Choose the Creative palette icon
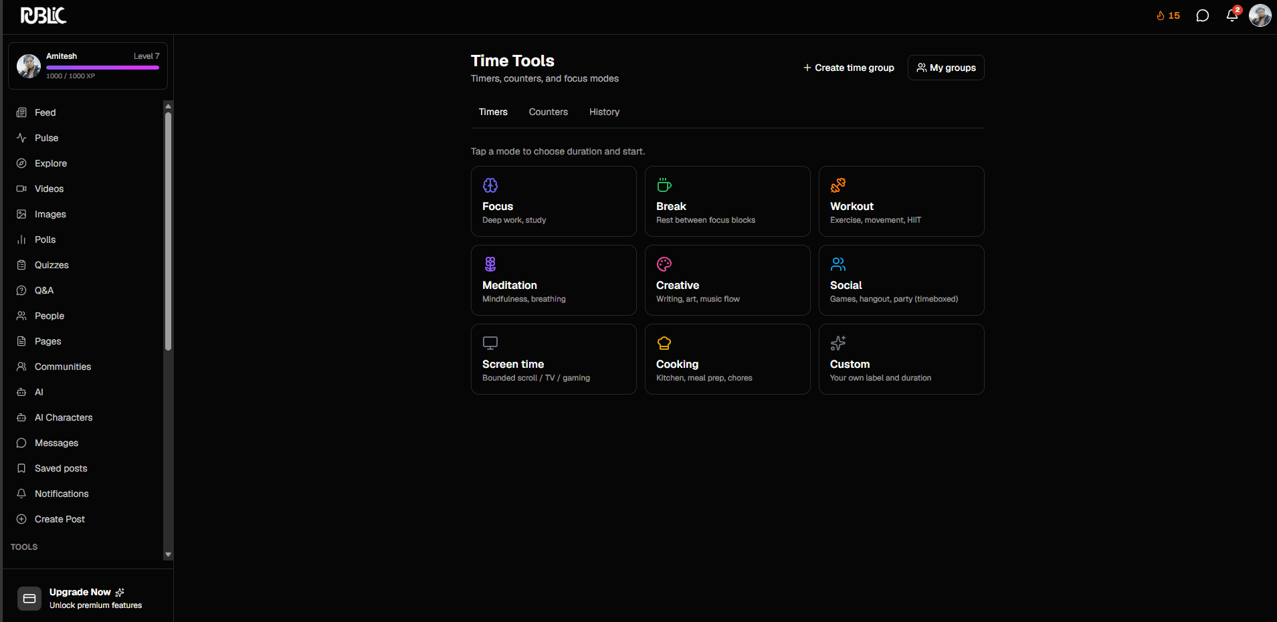This screenshot has width=1277, height=622. tap(664, 264)
